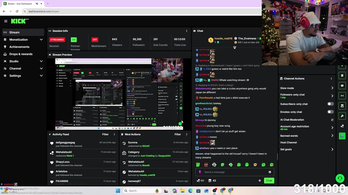
Task: Click the emoji picker in message box
Action: pos(270,172)
